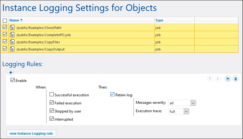Click the CheckPath job icon
243x139 pixels.
tap(12, 27)
